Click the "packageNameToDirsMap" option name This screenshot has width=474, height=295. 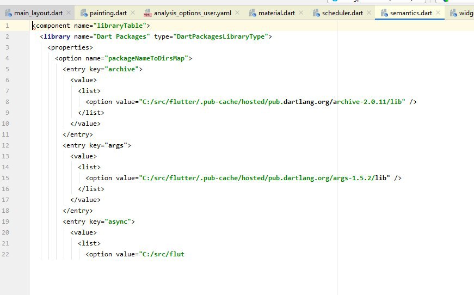[x=146, y=58]
